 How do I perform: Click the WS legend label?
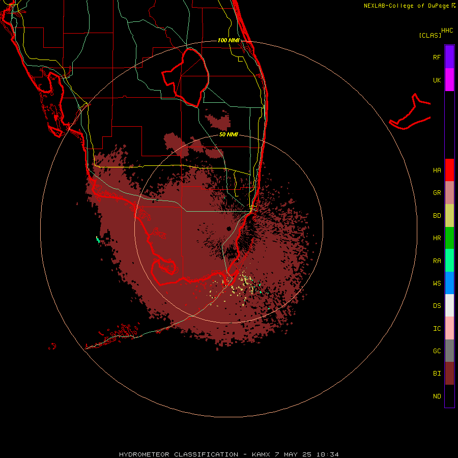437,283
